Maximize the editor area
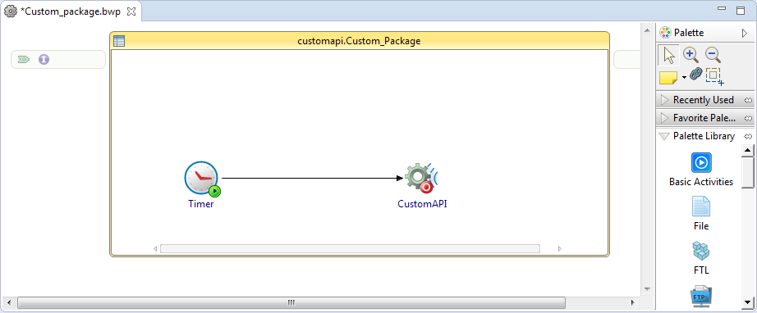The image size is (757, 313). (x=741, y=11)
